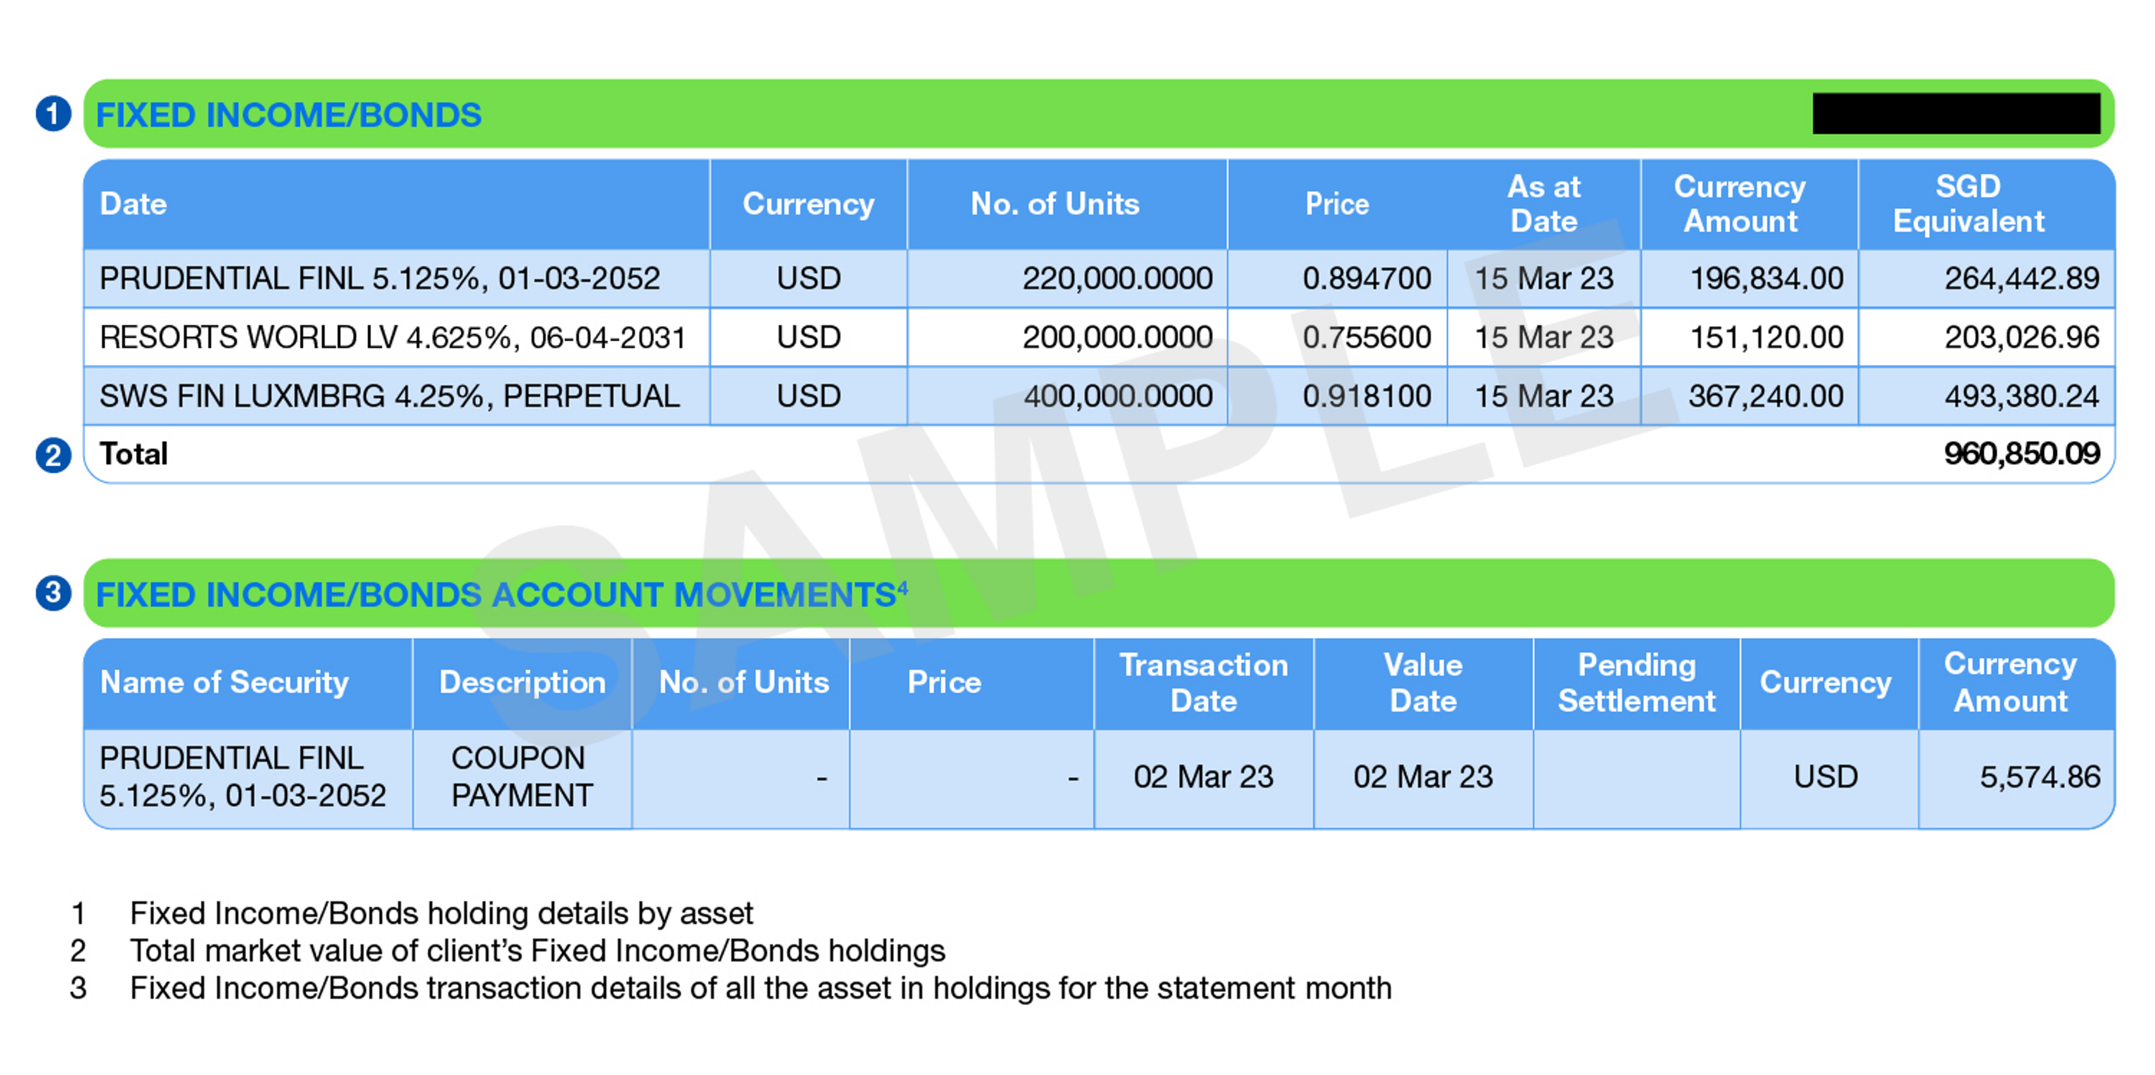Click the price 0.755600
2155x1075 pixels.
coord(1367,337)
